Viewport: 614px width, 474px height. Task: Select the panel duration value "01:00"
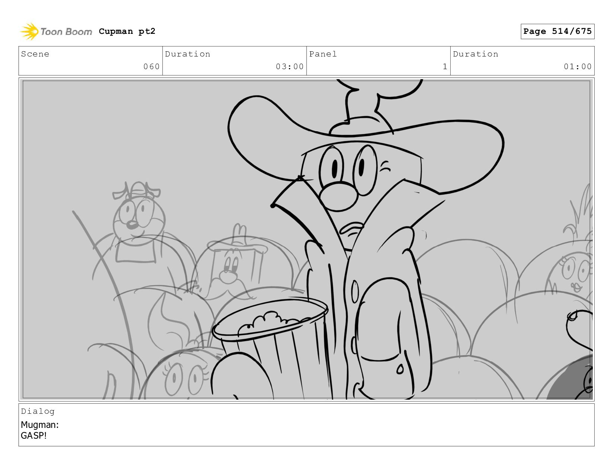(578, 67)
